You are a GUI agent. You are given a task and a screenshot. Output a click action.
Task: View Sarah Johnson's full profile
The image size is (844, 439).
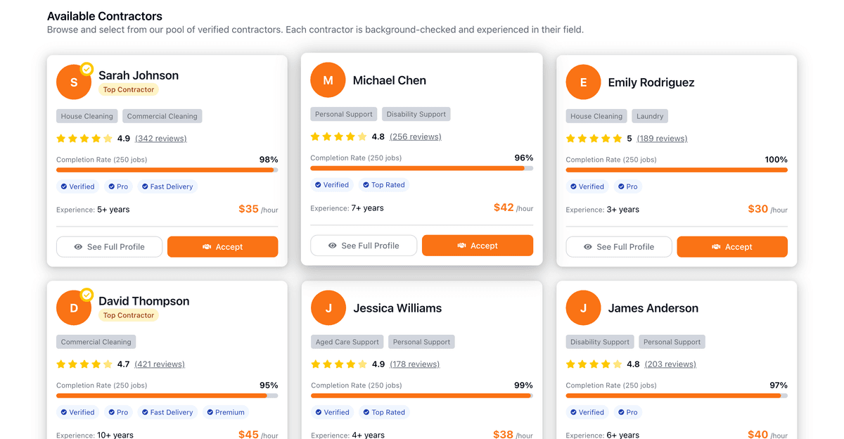pyautogui.click(x=109, y=247)
